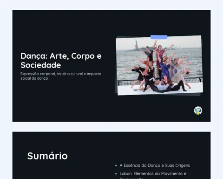
Task: Click the word 'Sociedade' in the title
Action: [41, 65]
